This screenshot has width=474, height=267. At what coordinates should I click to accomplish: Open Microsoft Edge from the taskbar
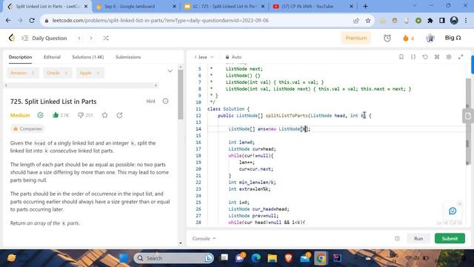(256, 258)
